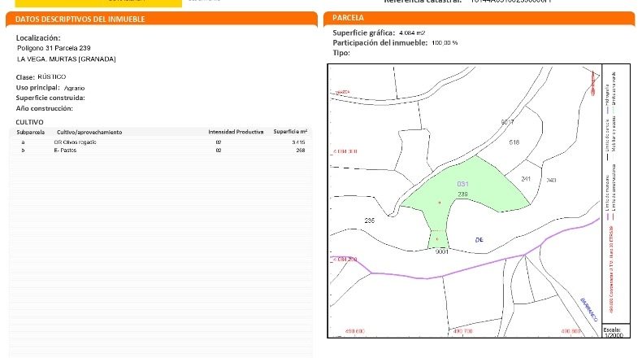Open the PARCELA section header
Image resolution: width=642 pixels, height=358 pixels.
479,18
